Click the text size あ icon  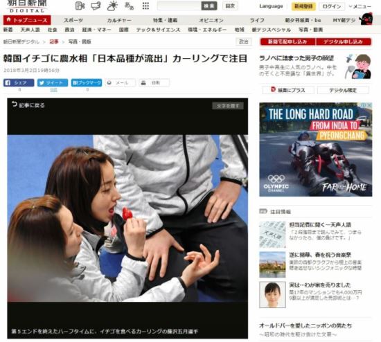click(129, 6)
